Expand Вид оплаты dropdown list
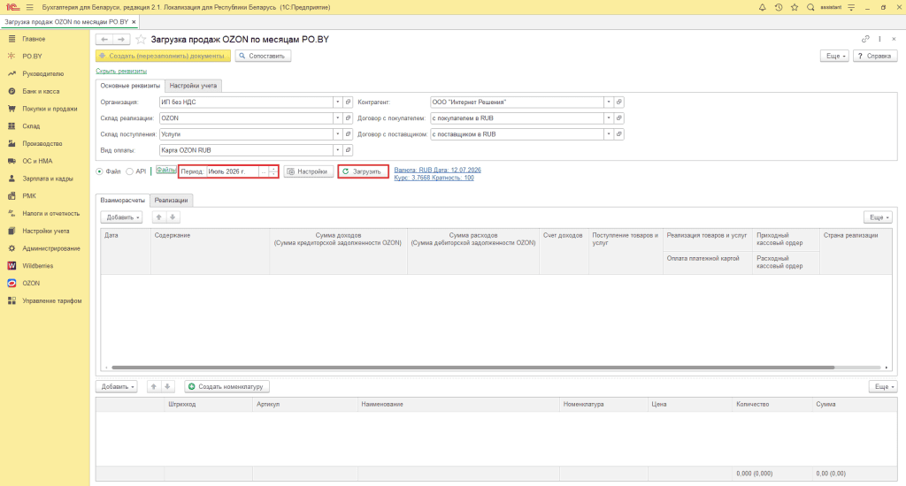 tap(337, 150)
